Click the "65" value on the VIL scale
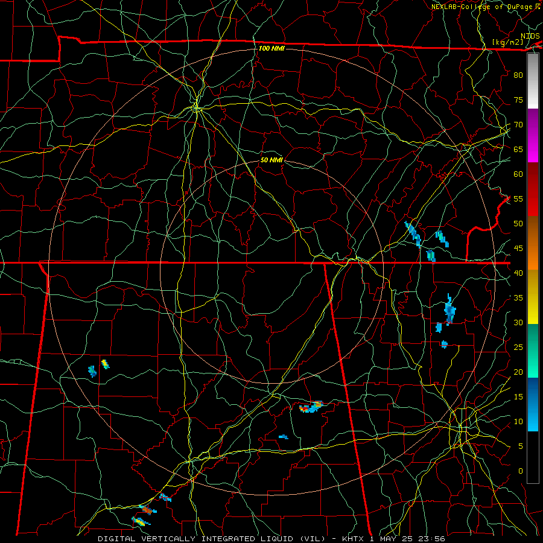Image resolution: width=543 pixels, height=543 pixels. coord(518,150)
